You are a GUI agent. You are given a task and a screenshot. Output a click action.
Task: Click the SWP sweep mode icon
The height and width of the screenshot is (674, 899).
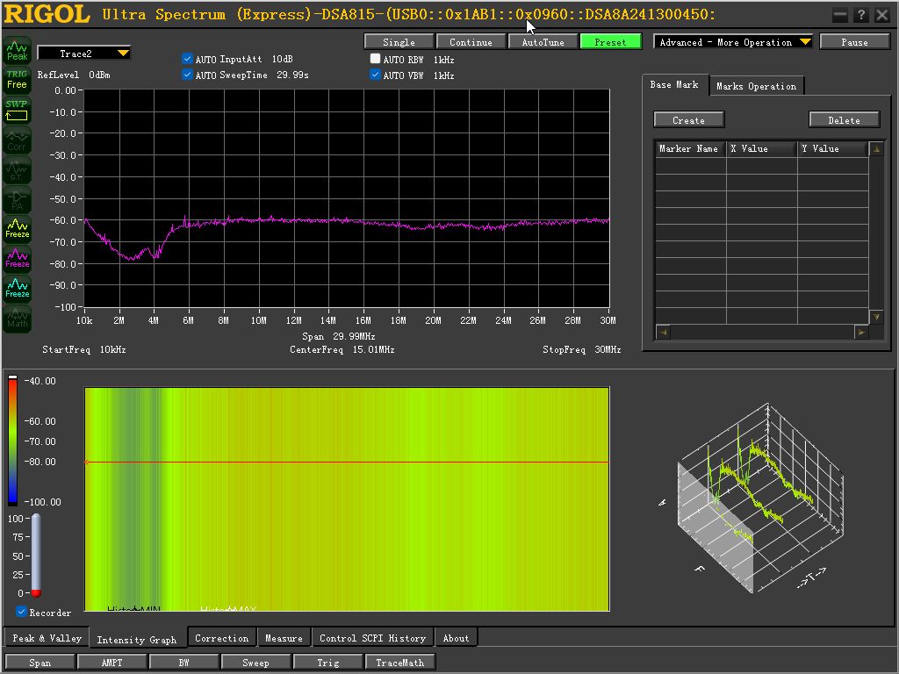[18, 110]
